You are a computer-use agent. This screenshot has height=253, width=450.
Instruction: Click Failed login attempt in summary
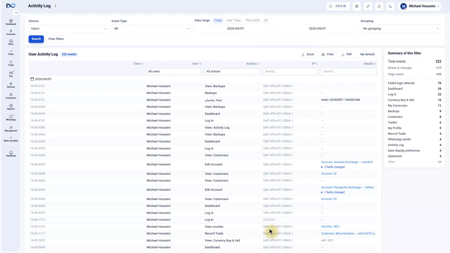click(401, 83)
